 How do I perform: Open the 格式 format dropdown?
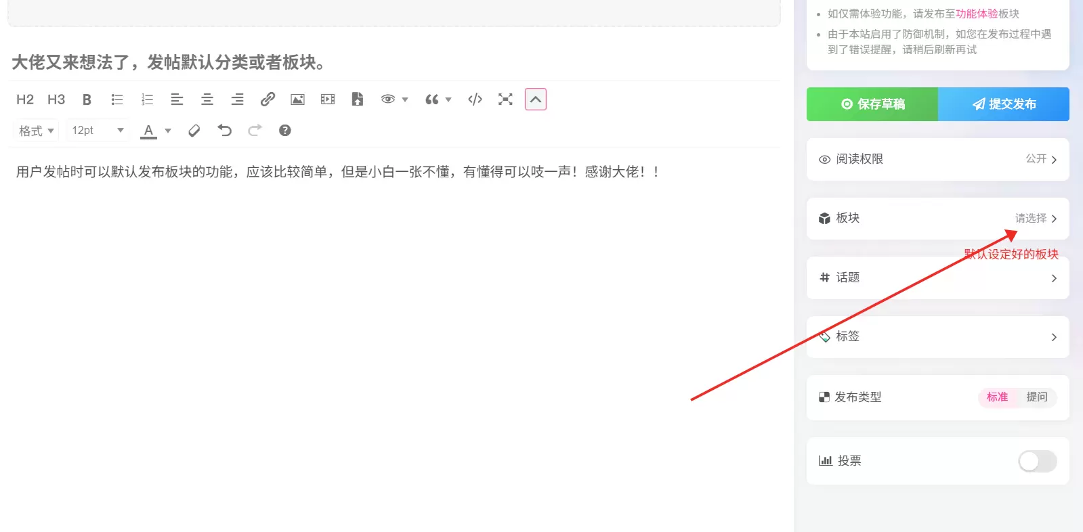(x=36, y=131)
